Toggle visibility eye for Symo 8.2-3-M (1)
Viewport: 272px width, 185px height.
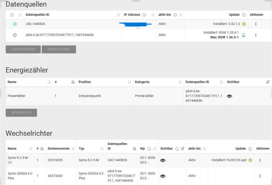pos(163,160)
